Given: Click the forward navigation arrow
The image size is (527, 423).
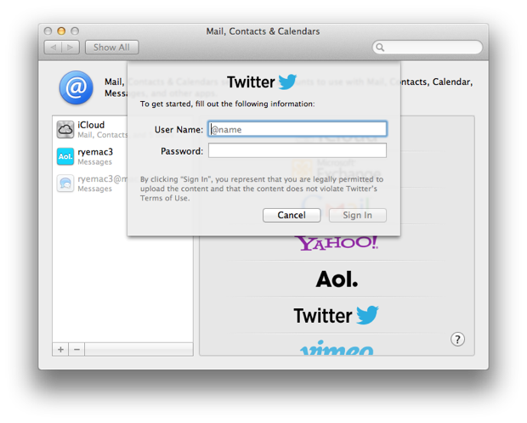Looking at the screenshot, I should [x=71, y=48].
